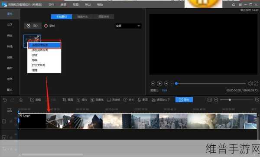Click the undo arrow in the timeline toolbar
This screenshot has height=157, width=260.
5,100
